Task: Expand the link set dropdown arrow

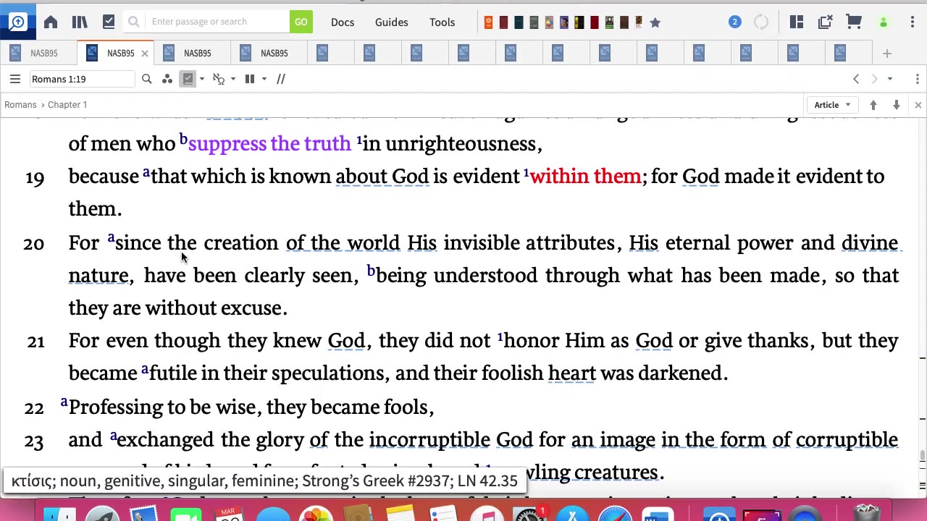Action: pyautogui.click(x=232, y=79)
